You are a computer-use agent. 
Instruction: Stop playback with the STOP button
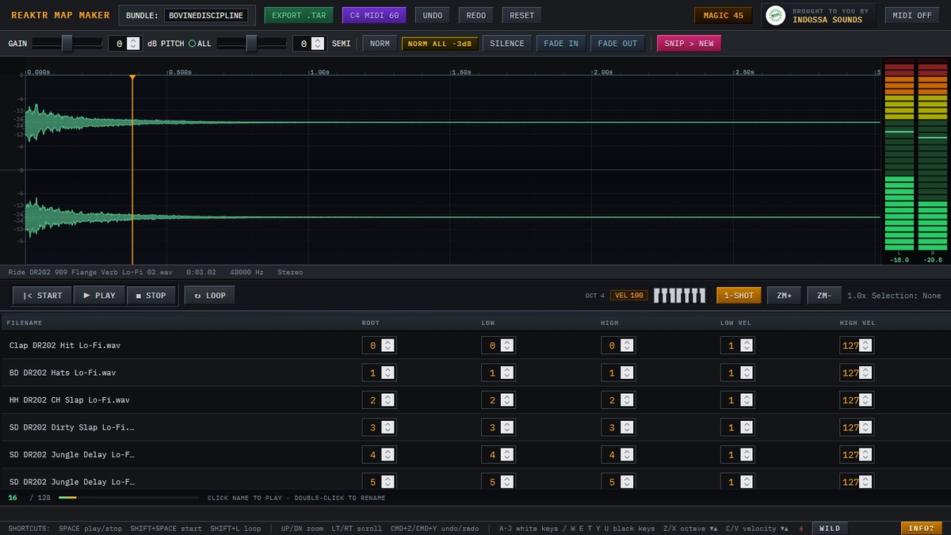(x=151, y=296)
